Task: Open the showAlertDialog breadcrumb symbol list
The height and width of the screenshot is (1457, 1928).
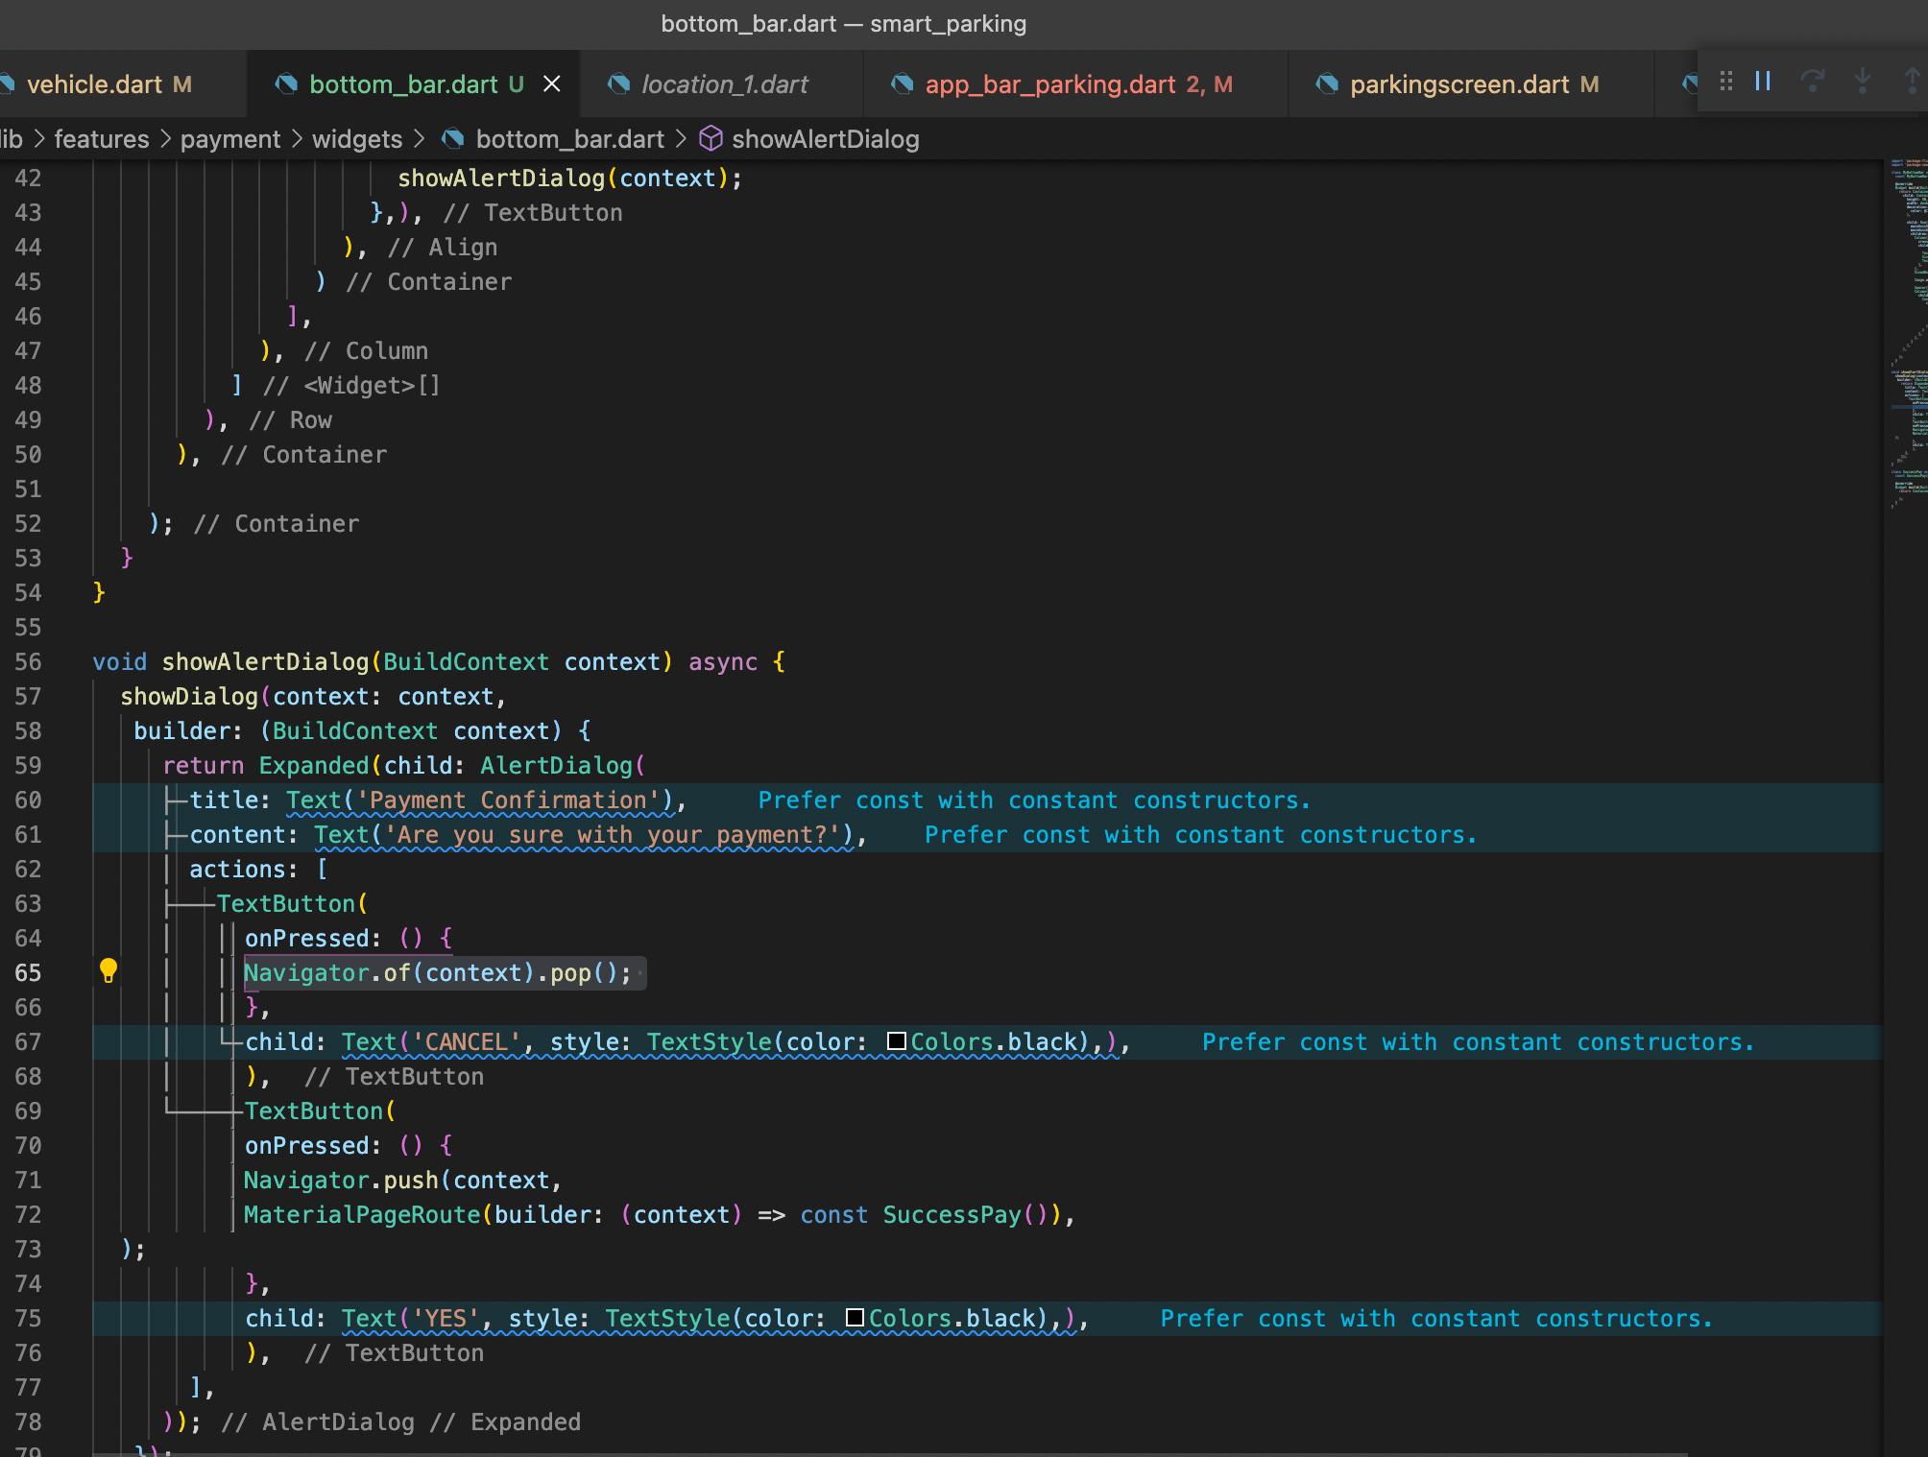Action: (x=826, y=139)
